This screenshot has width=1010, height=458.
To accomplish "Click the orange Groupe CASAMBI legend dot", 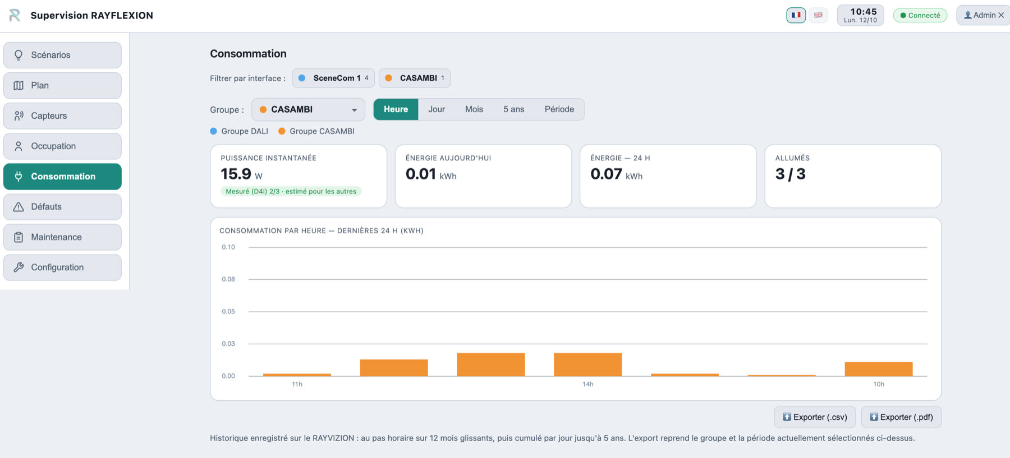I will tap(282, 131).
